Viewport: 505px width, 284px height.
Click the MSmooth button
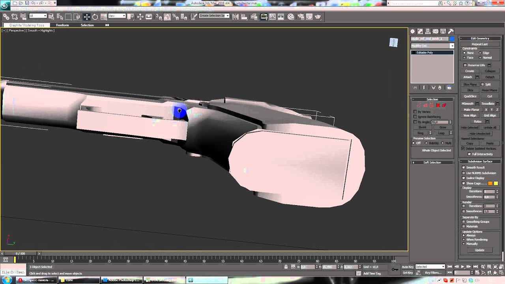pyautogui.click(x=468, y=104)
